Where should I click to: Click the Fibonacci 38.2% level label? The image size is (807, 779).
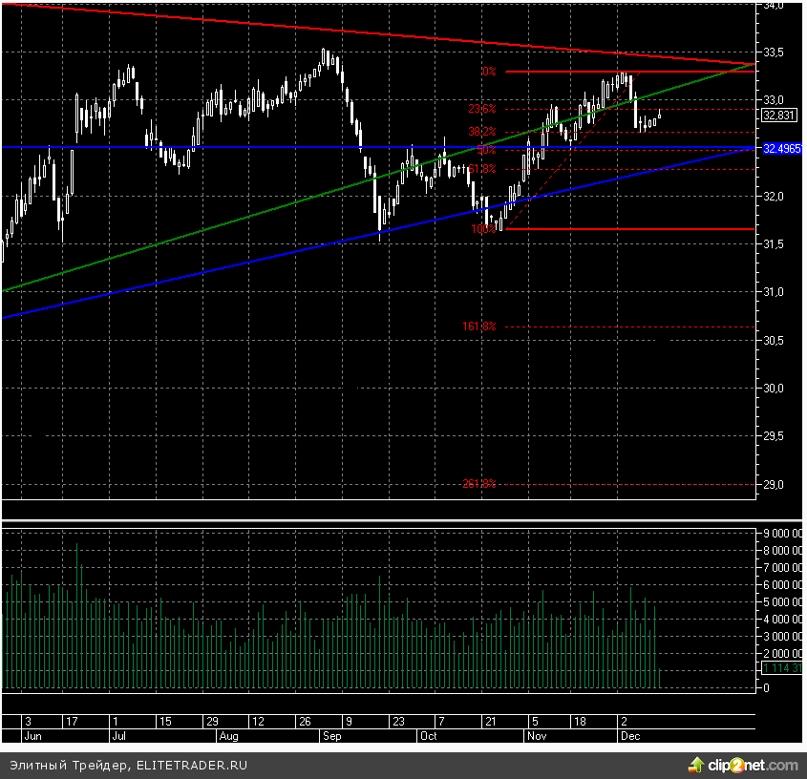[482, 132]
